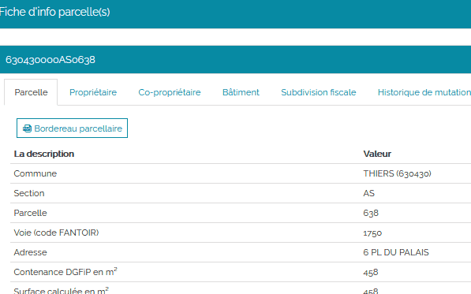Viewport: 471px width, 294px height.
Task: Click parcel header 630430000AS0638
Action: click(x=50, y=60)
